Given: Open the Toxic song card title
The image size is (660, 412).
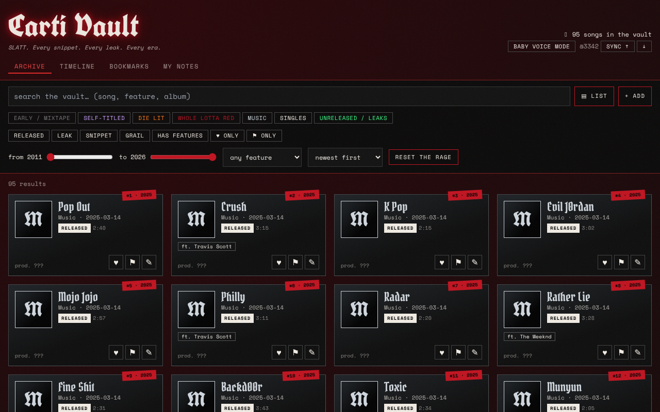Looking at the screenshot, I should 395,387.
